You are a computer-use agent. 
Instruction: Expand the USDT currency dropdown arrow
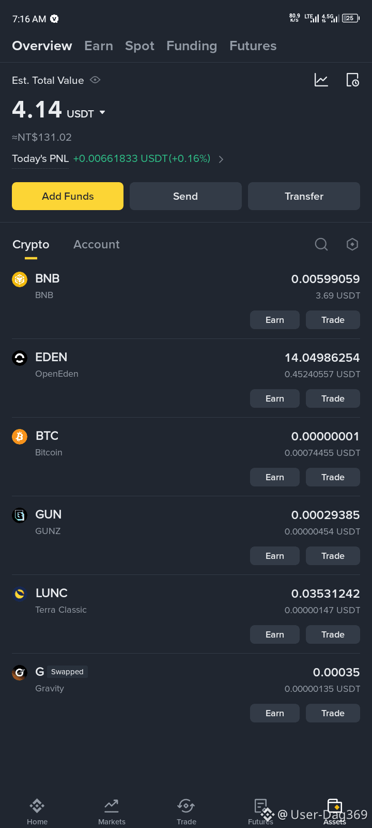[x=102, y=112]
